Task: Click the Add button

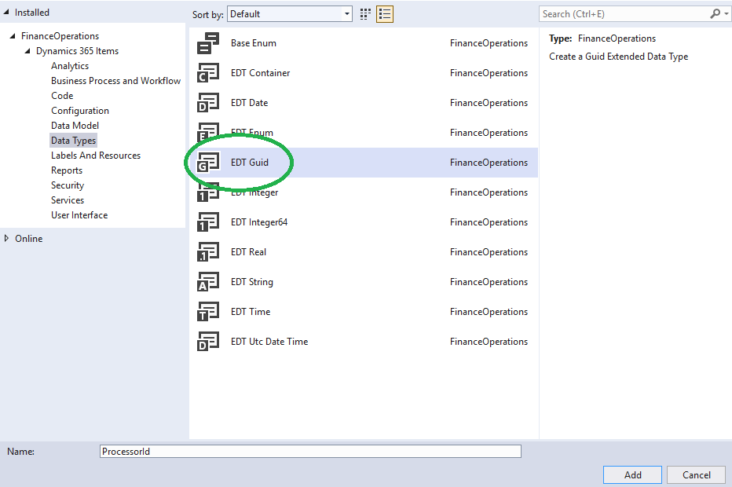Action: tap(632, 475)
